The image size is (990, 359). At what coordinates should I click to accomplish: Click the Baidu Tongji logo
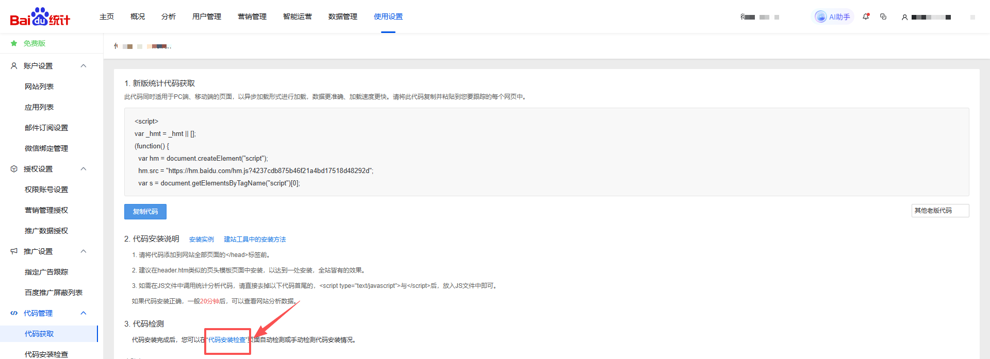40,17
